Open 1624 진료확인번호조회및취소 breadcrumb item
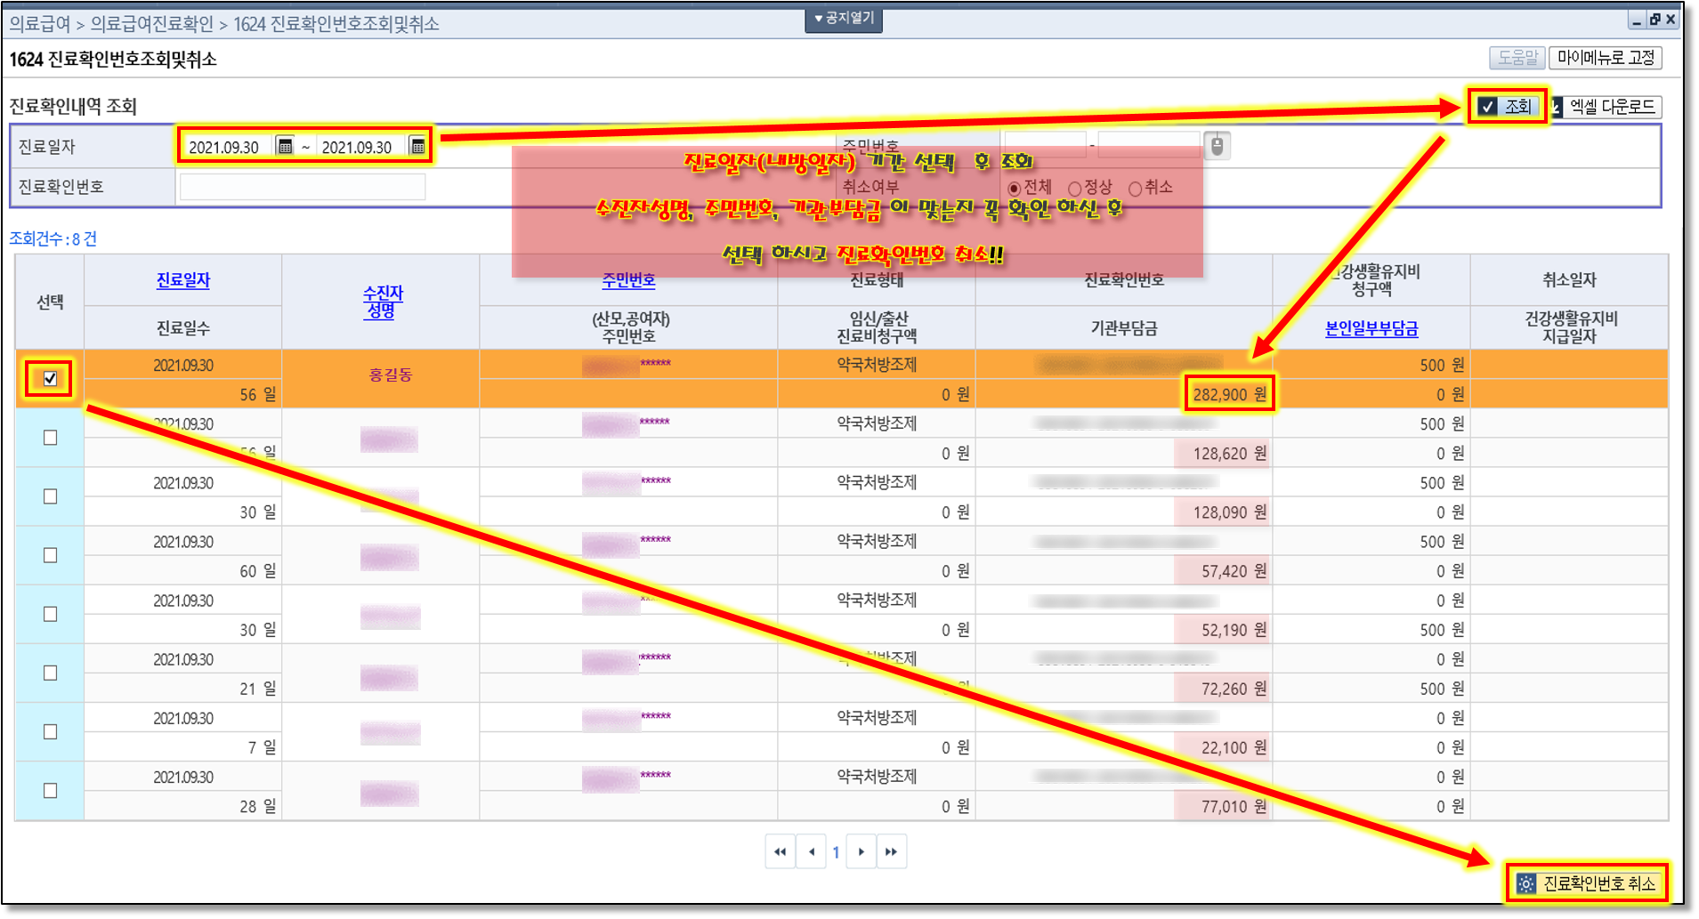Viewport: 1699px width, 919px height. [x=336, y=24]
